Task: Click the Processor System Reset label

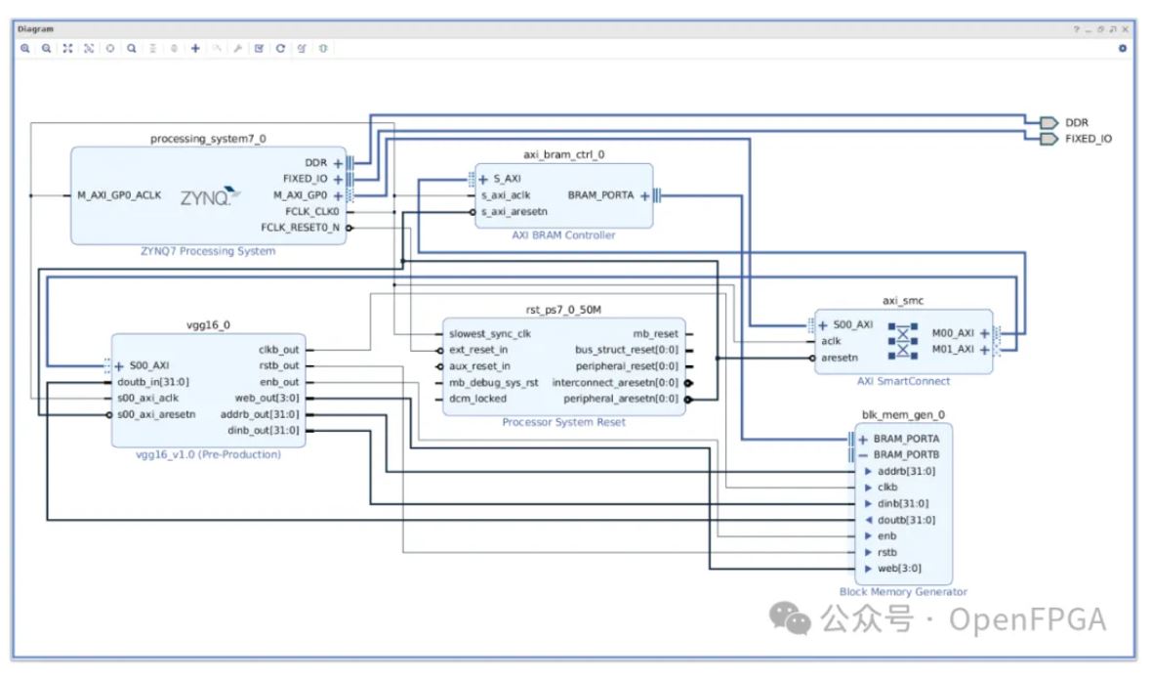Action: click(563, 422)
